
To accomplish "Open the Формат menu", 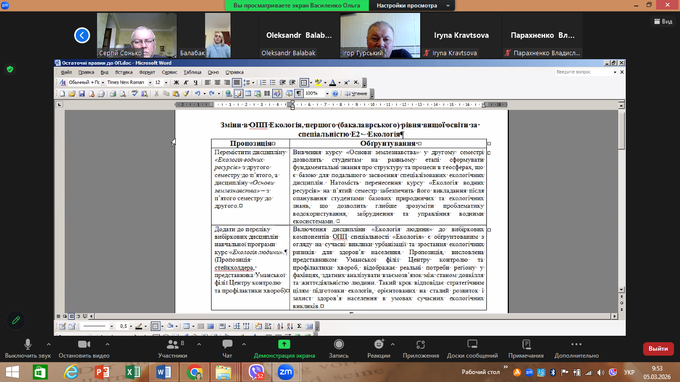I will [x=147, y=72].
